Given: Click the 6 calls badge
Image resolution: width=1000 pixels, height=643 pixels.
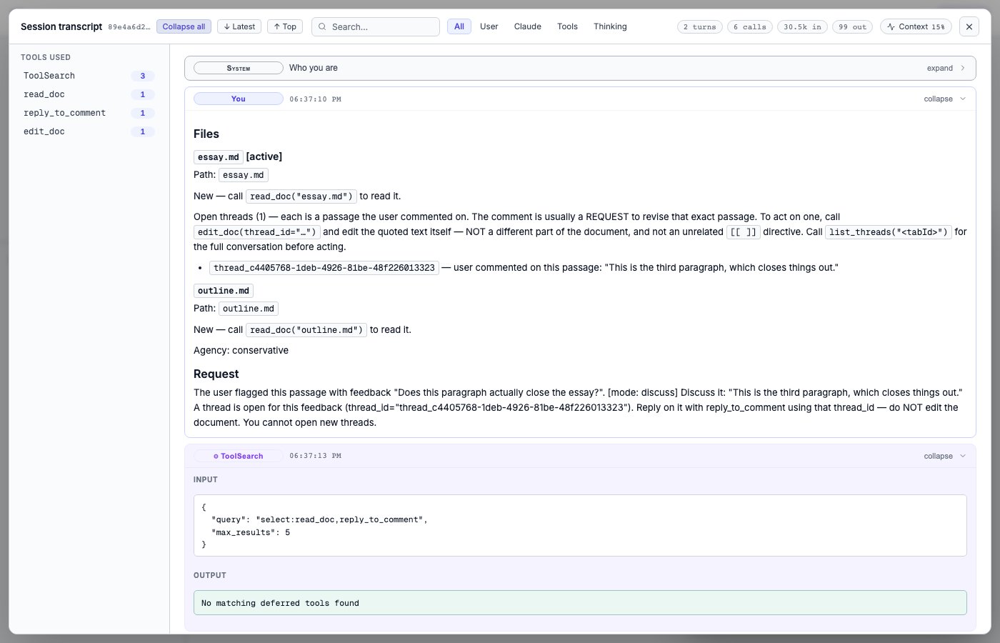Looking at the screenshot, I should point(750,26).
